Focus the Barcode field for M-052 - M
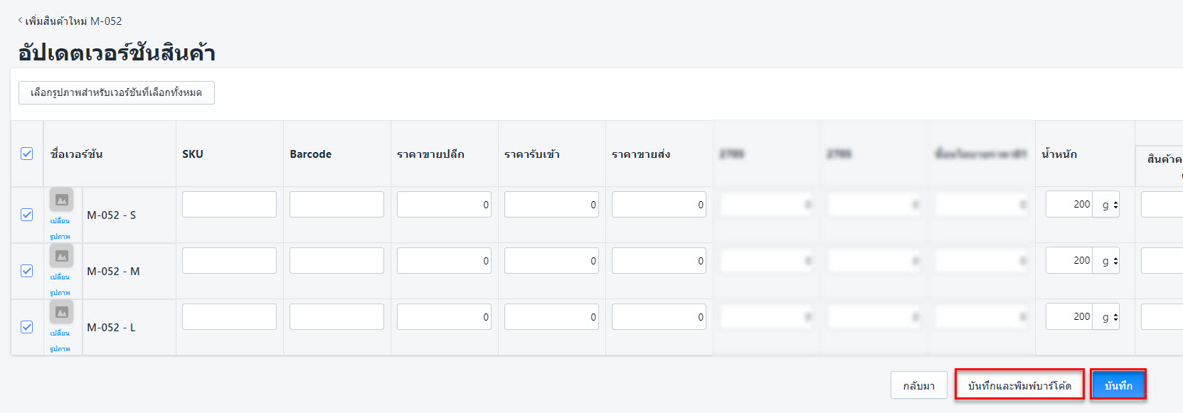 336,261
